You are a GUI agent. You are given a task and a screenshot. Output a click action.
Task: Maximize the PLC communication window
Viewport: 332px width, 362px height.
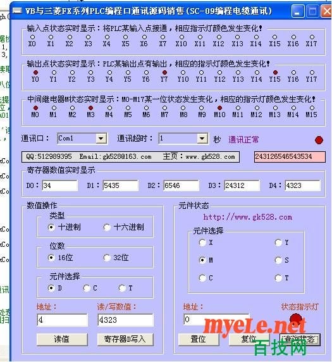pos(313,11)
